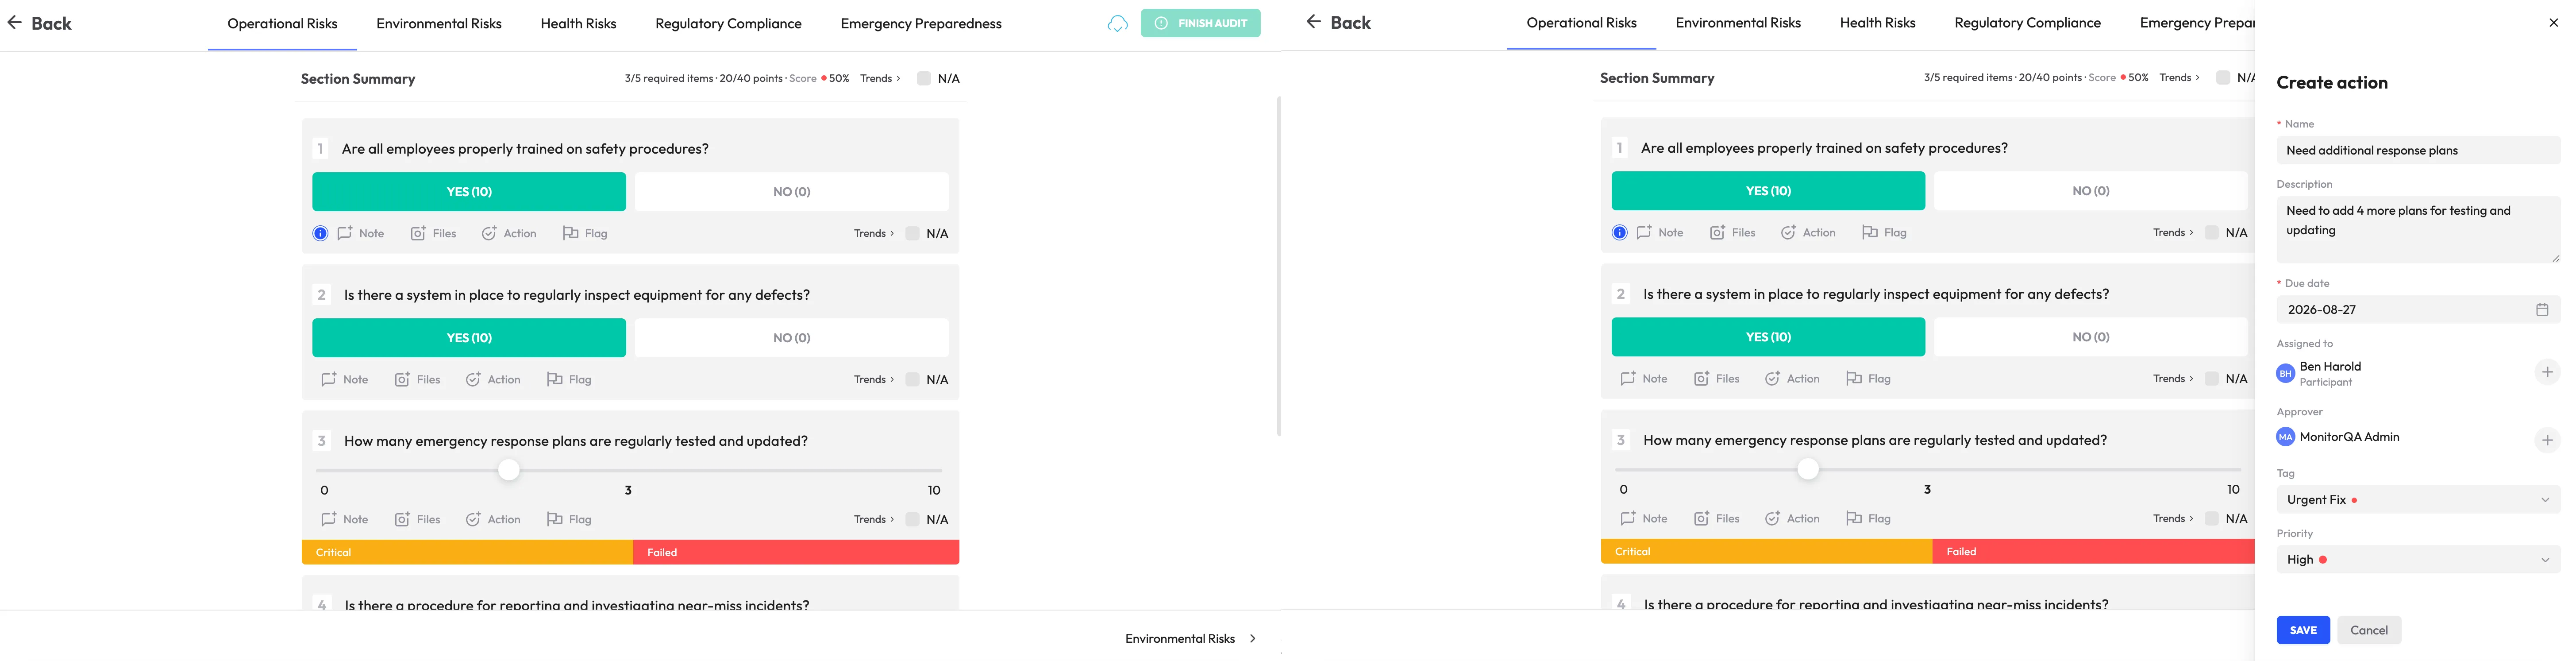2576x661 pixels.
Task: Expand Trends for question 3 beside the Create action panel
Action: click(2173, 518)
